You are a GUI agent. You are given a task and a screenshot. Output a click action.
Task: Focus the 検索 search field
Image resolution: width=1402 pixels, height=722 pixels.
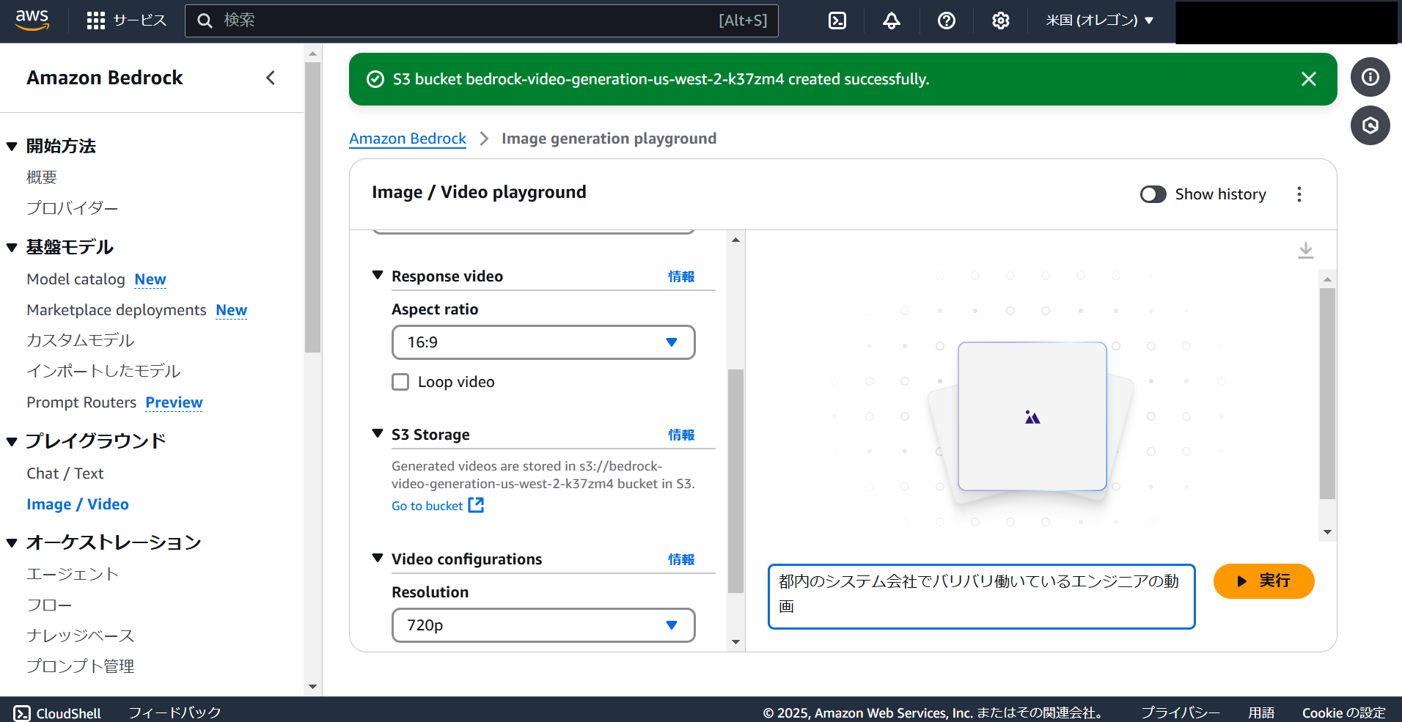point(482,21)
